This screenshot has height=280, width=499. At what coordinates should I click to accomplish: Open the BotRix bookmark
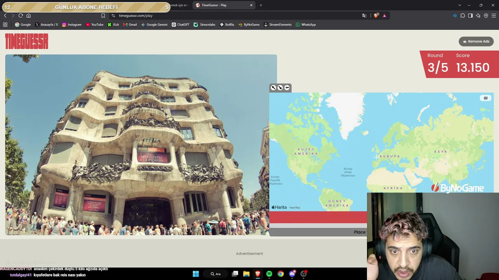(x=227, y=24)
